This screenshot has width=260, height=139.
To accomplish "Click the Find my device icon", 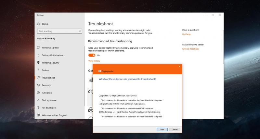I will point(38,100).
